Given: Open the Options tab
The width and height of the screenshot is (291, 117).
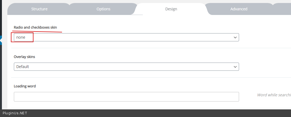Looking at the screenshot, I should point(103,9).
